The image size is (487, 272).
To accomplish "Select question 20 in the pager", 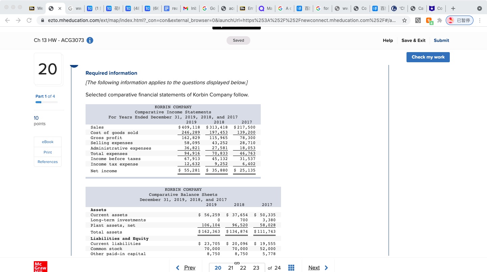I will [218, 268].
